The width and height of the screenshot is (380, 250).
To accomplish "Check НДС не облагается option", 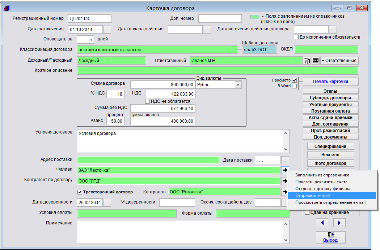I will click(148, 101).
